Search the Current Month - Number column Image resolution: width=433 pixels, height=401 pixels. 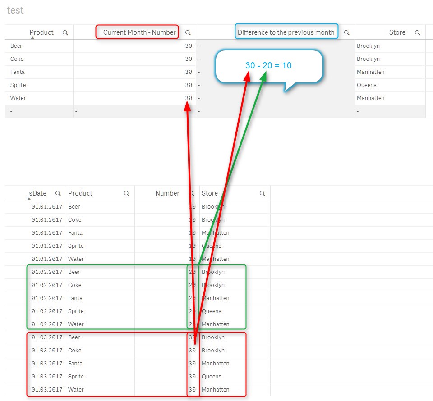188,32
